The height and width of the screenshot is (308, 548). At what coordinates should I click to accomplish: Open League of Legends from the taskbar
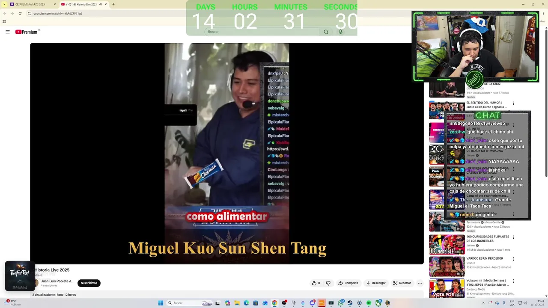(387, 303)
